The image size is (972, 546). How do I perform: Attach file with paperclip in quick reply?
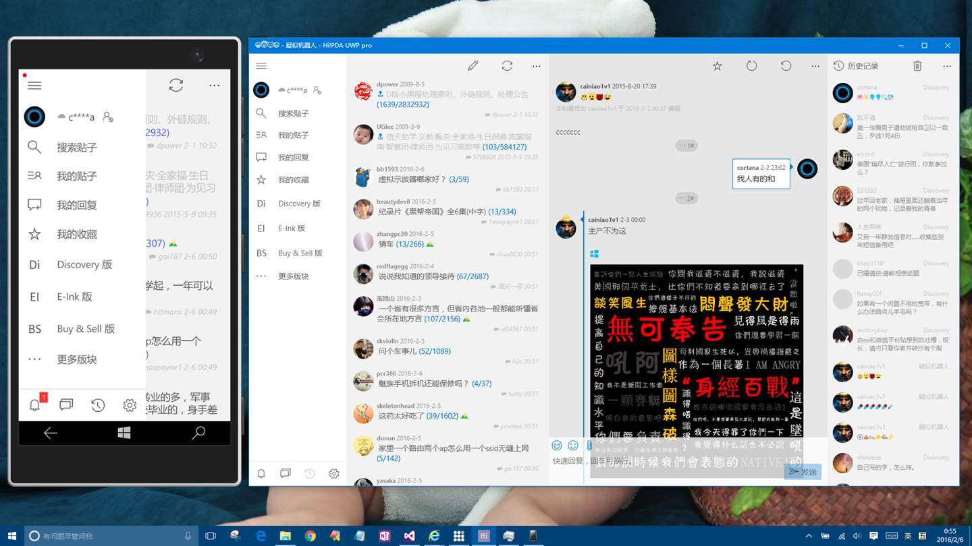(589, 446)
